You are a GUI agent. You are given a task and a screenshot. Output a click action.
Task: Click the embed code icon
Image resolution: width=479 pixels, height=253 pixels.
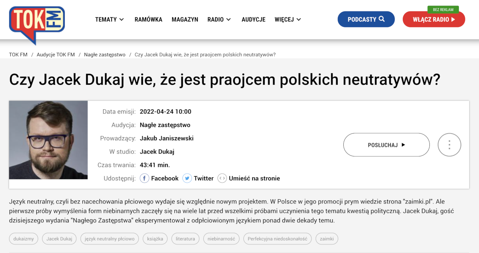click(222, 178)
